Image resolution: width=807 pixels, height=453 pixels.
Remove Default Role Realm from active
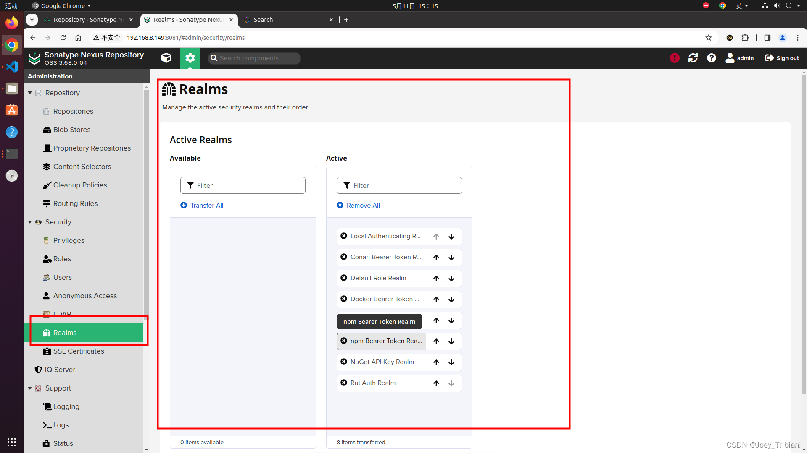(344, 278)
